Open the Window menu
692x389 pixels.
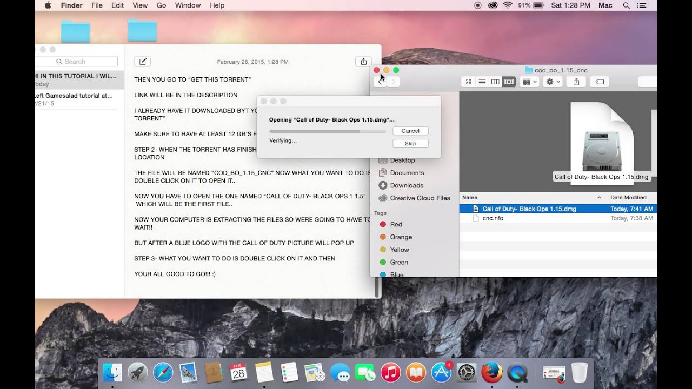[x=188, y=5]
